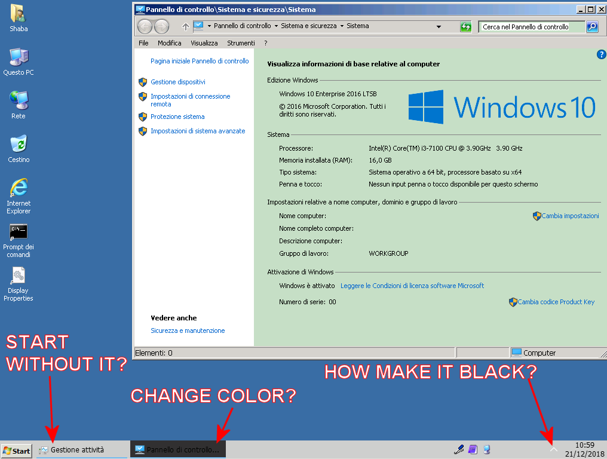The width and height of the screenshot is (607, 459).
Task: Click shield icon beside Gestione dispositivi
Action: (143, 82)
